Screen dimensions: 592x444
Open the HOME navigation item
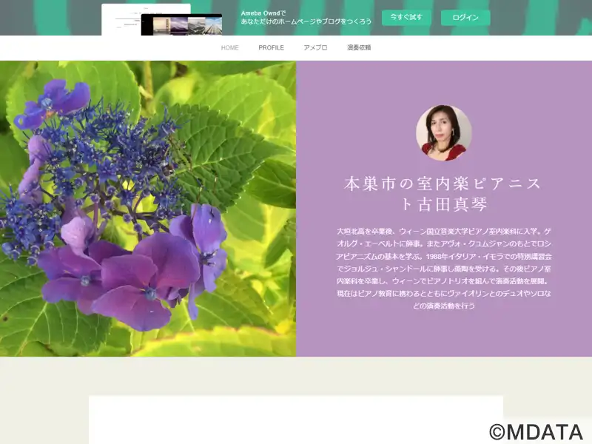click(x=229, y=47)
